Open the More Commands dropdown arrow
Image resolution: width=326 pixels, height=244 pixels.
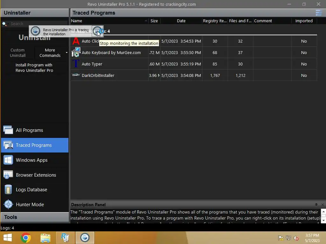(x=67, y=53)
